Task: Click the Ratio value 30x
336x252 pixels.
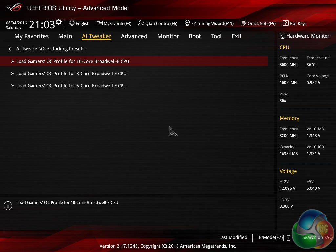Action: (283, 100)
